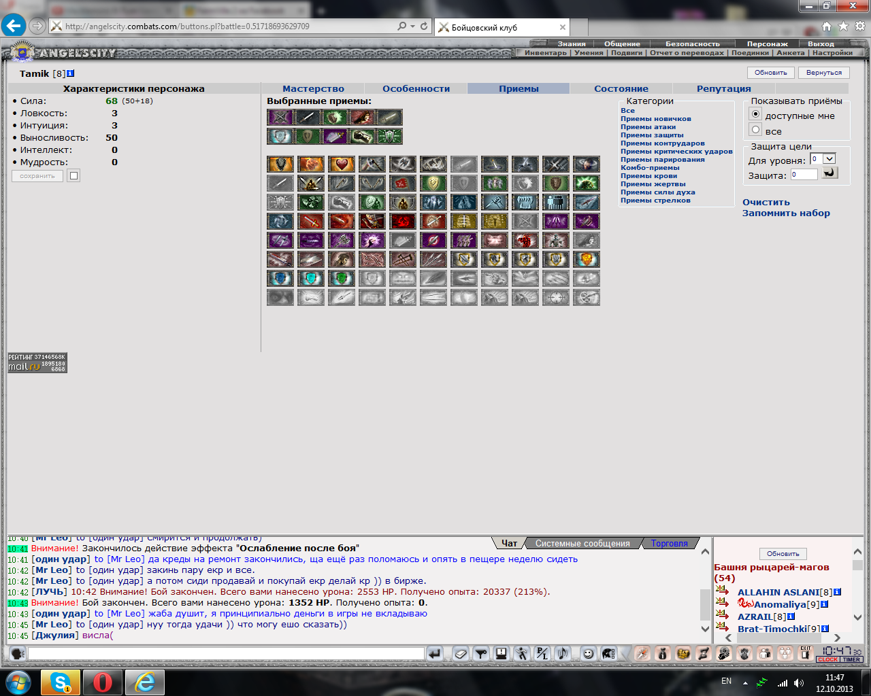Click the EXIT door icon
This screenshot has height=696, width=871.
806,654
